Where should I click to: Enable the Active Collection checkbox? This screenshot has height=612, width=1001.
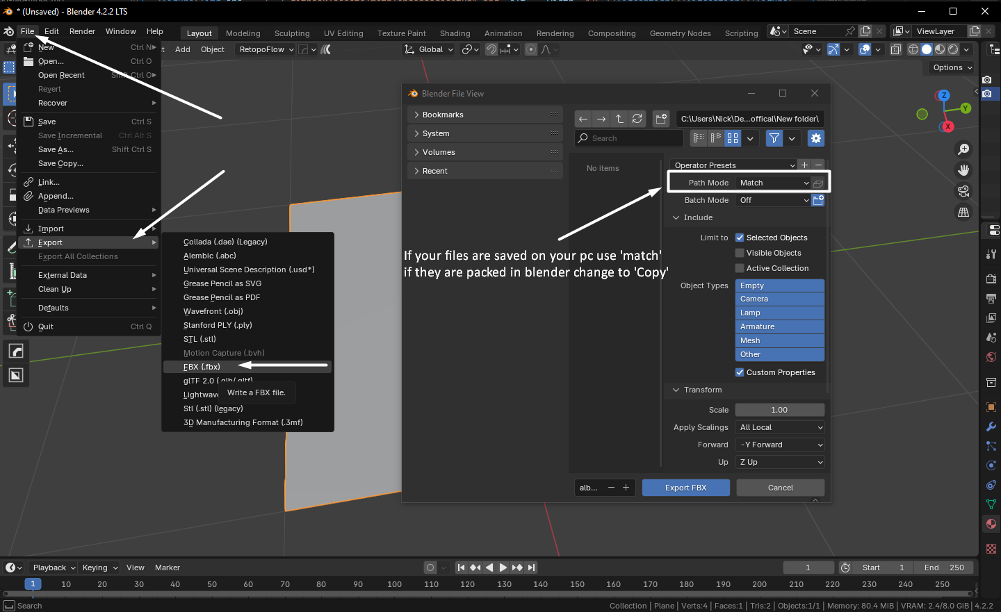(x=740, y=268)
